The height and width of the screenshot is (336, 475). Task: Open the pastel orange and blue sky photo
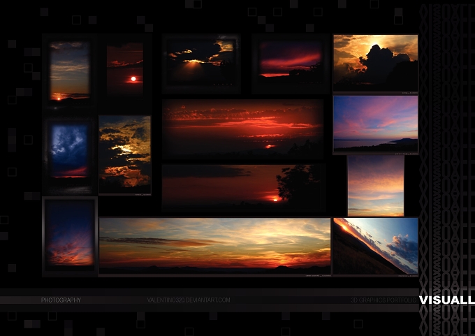coord(376,186)
